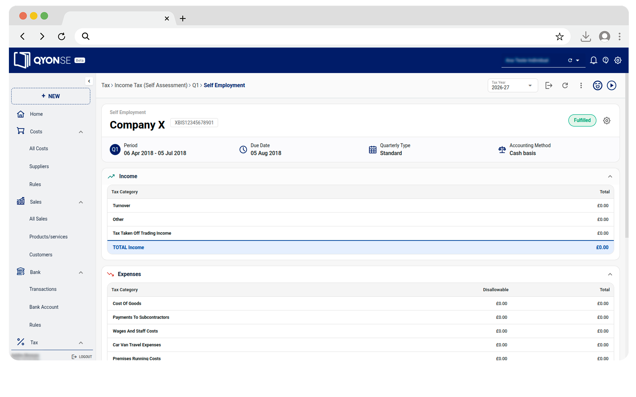This screenshot has height=397, width=636.
Task: Click the Home house icon in the sidebar
Action: [21, 114]
